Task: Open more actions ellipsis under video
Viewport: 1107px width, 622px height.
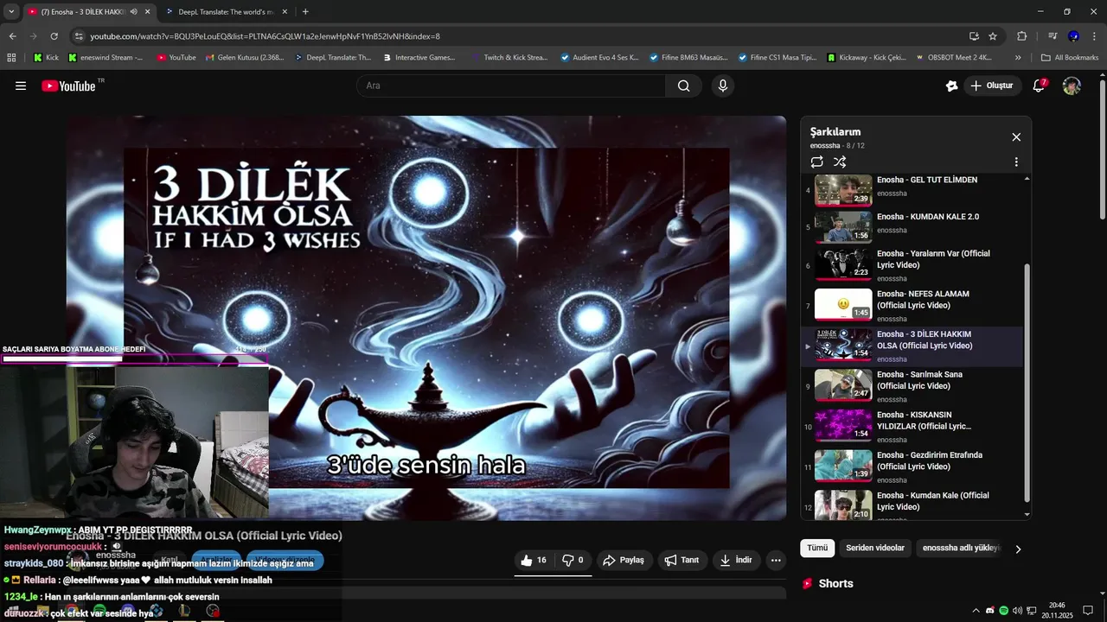Action: (776, 560)
